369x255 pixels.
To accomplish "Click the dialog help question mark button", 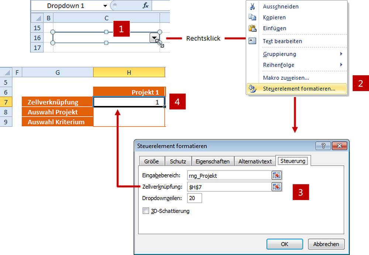I will [323, 146].
